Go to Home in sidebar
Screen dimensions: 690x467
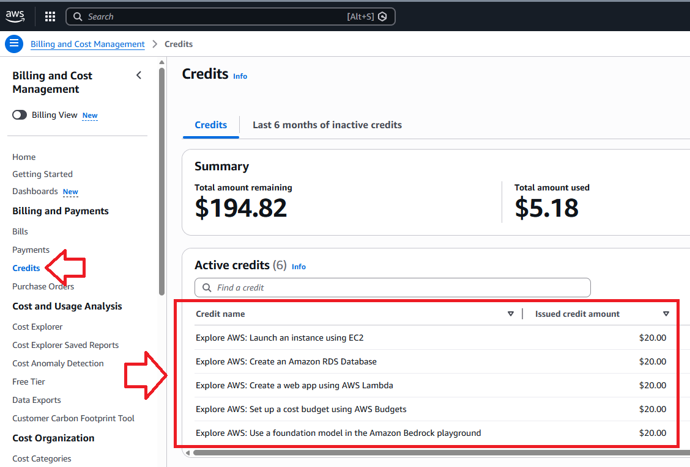click(x=24, y=157)
